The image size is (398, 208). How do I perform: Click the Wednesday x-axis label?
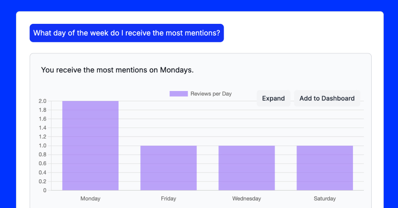pyautogui.click(x=247, y=198)
